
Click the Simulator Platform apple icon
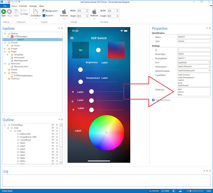tap(94, 12)
